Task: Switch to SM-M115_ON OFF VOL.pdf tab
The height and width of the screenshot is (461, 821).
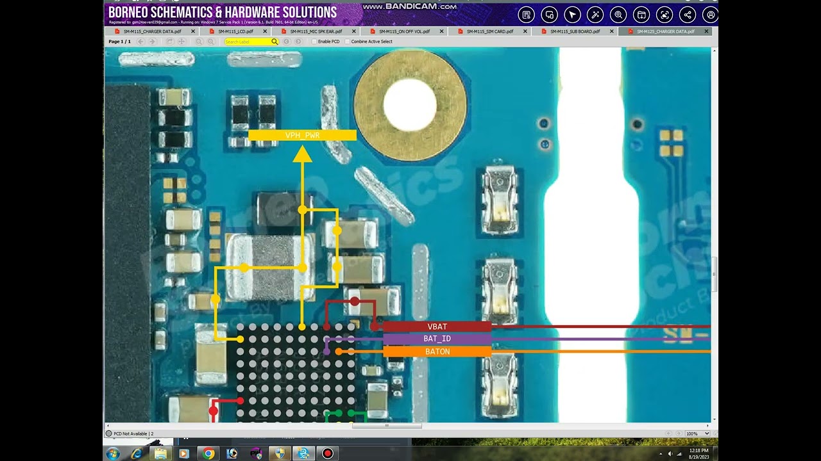Action: (x=404, y=31)
